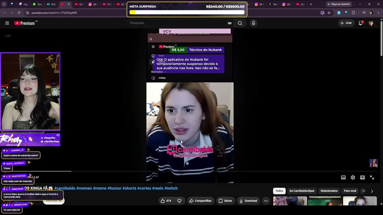The width and height of the screenshot is (383, 215).
Task: Open video player settings gear
Action: click(353, 177)
